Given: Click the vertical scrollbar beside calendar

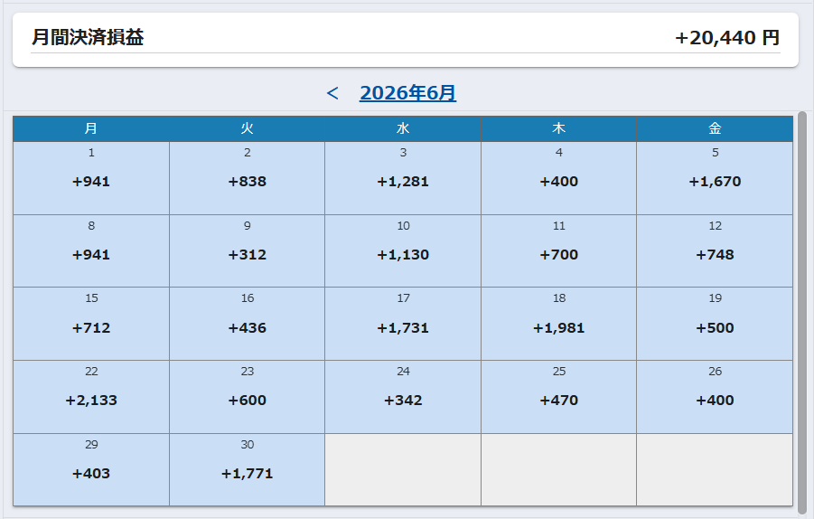Looking at the screenshot, I should (x=802, y=312).
